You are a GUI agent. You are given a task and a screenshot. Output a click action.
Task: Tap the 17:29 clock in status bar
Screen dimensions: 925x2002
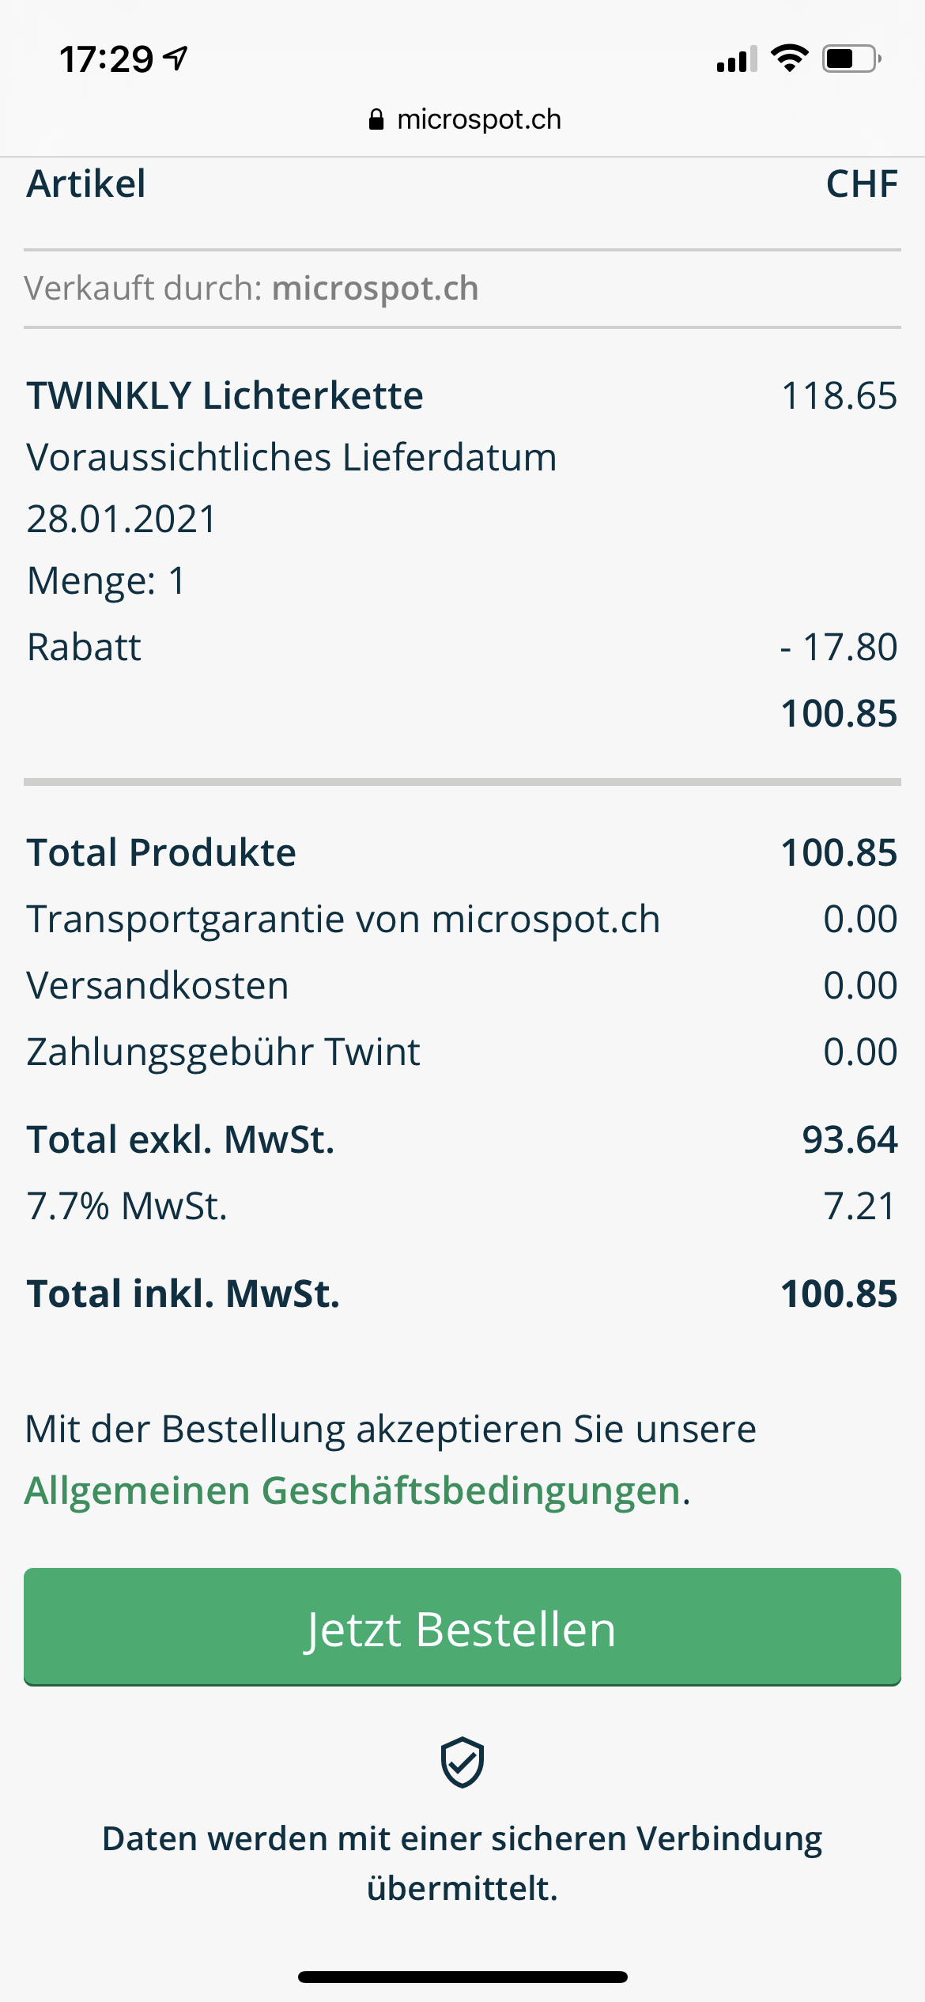coord(106,59)
